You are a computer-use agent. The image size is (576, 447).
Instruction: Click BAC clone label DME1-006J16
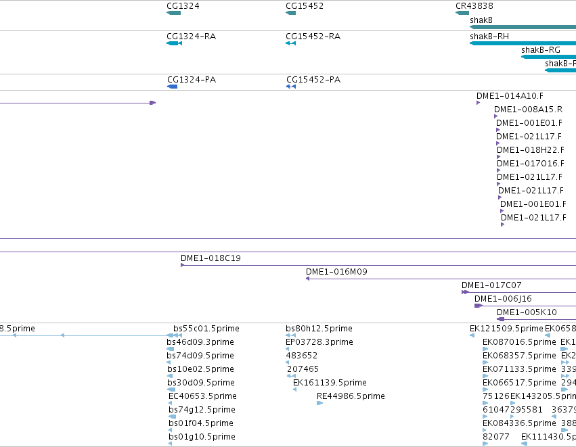(x=503, y=299)
